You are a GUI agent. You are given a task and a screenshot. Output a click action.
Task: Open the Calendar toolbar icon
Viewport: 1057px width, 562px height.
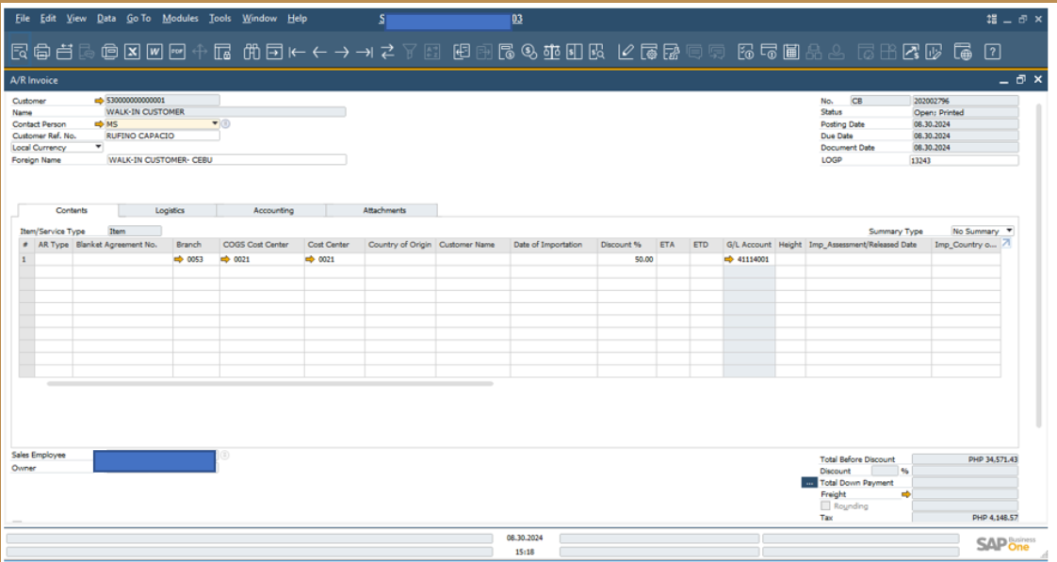coord(791,52)
